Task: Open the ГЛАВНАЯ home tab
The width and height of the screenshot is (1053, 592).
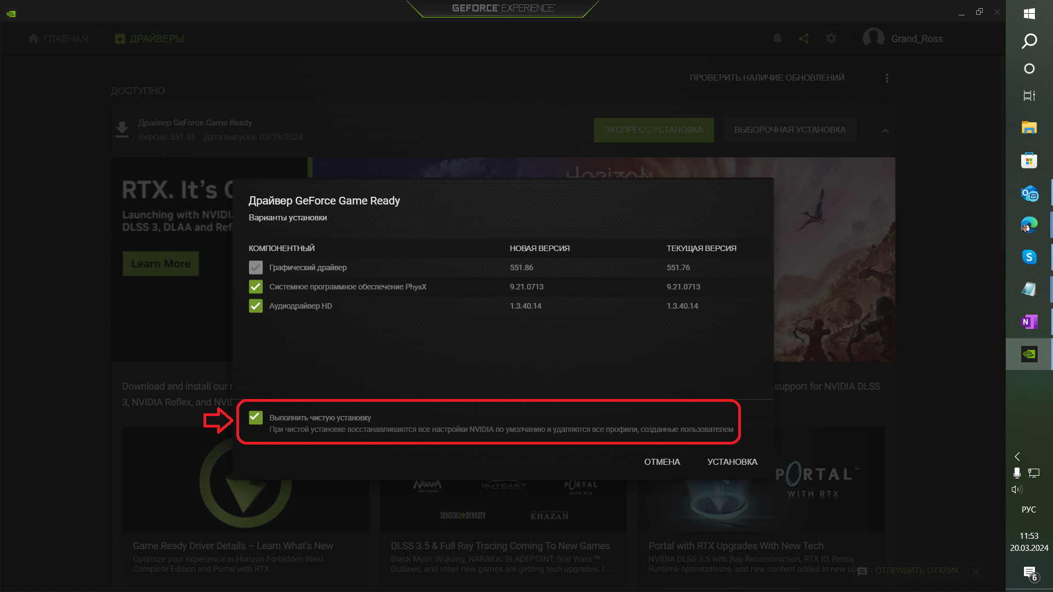Action: tap(58, 39)
